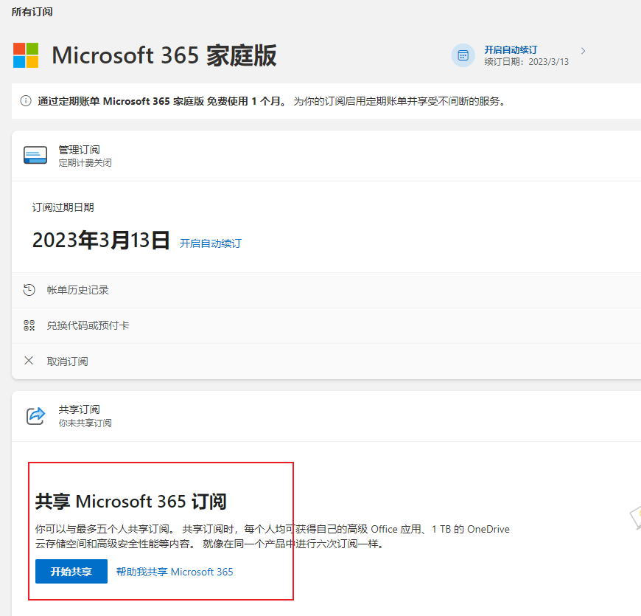Click 开启自动续订 link beside expiry date

coord(211,243)
